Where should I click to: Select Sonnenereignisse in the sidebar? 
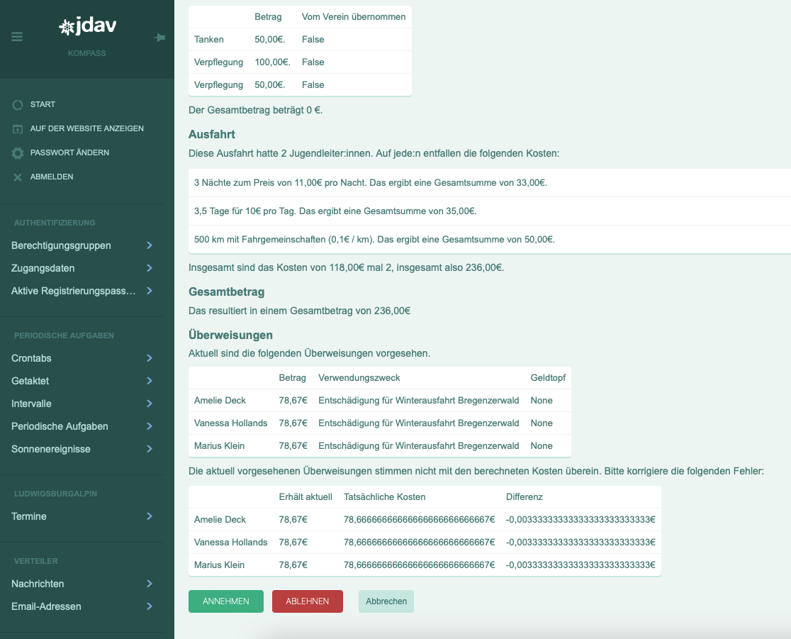point(51,449)
